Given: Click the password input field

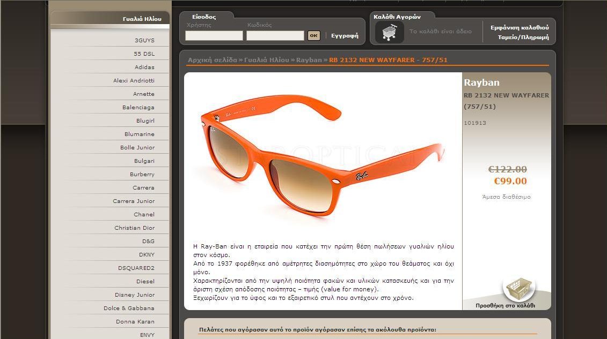Looking at the screenshot, I should 275,36.
